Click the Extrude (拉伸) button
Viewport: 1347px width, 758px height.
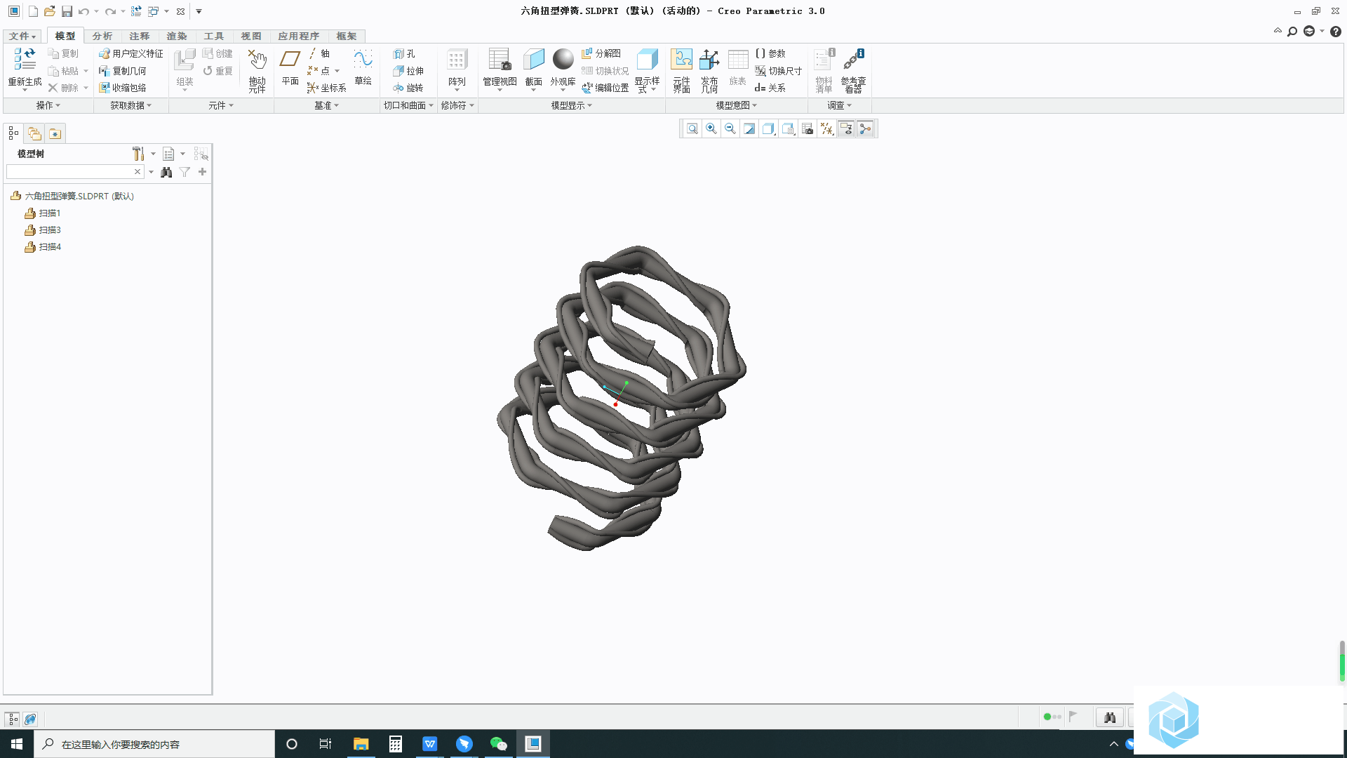click(x=408, y=71)
